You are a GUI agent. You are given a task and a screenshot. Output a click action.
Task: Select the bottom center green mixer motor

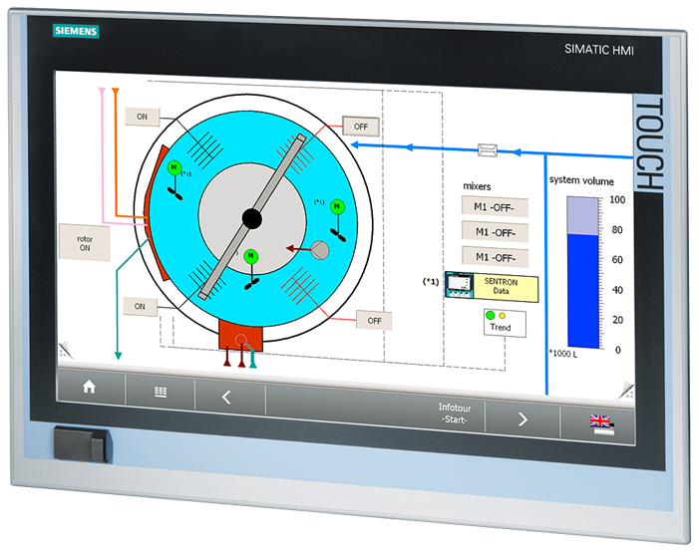pyautogui.click(x=251, y=256)
